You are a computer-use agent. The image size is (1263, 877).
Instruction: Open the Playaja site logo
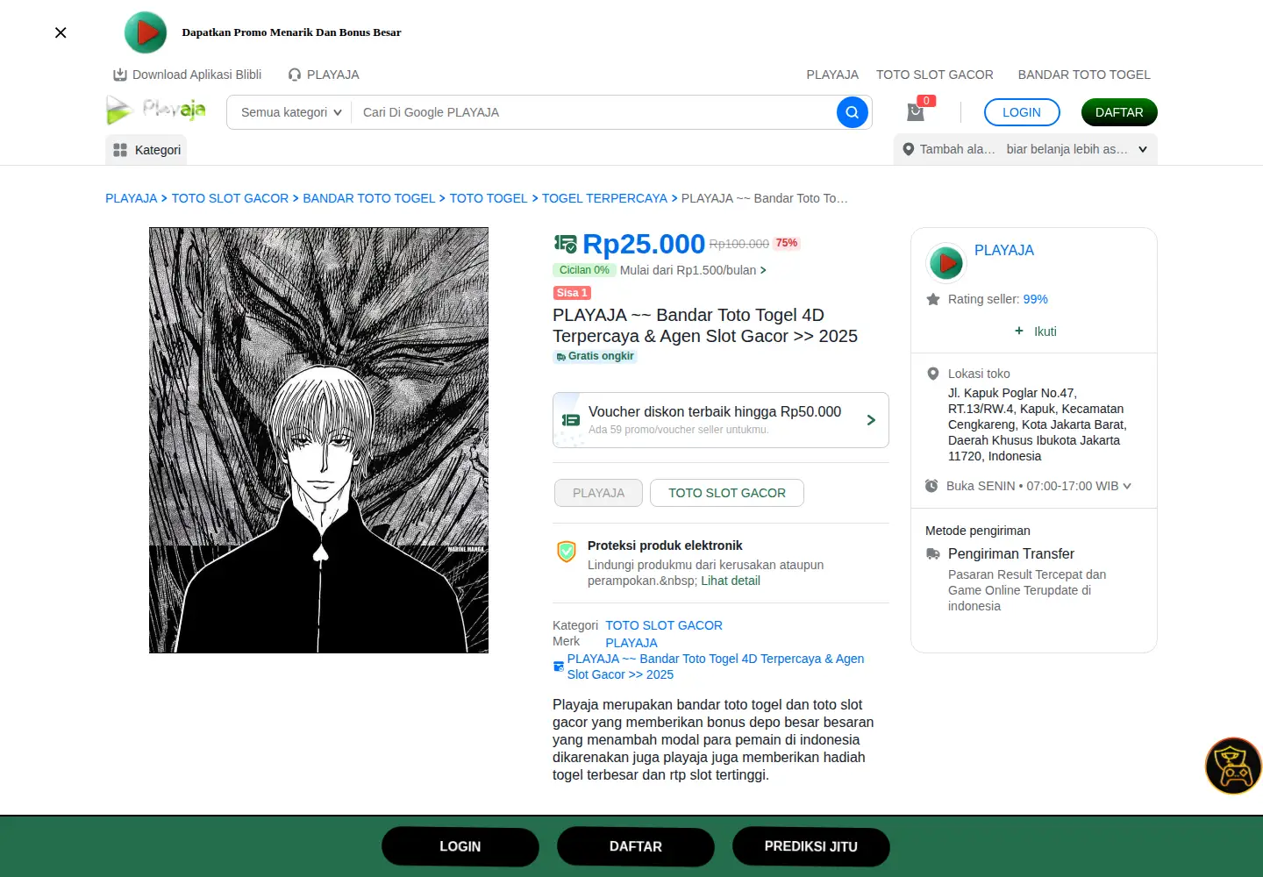156,111
